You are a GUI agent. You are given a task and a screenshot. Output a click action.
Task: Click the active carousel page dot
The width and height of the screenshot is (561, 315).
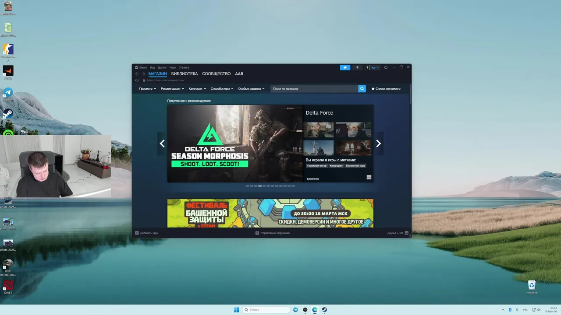coord(260,186)
